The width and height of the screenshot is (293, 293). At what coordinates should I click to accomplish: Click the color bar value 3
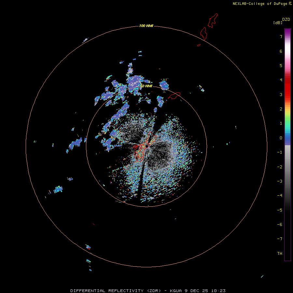(281, 94)
